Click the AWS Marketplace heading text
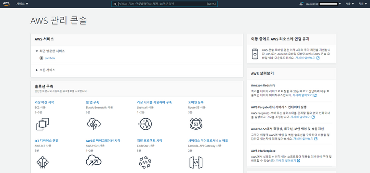This screenshot has height=173, width=370. (263, 150)
